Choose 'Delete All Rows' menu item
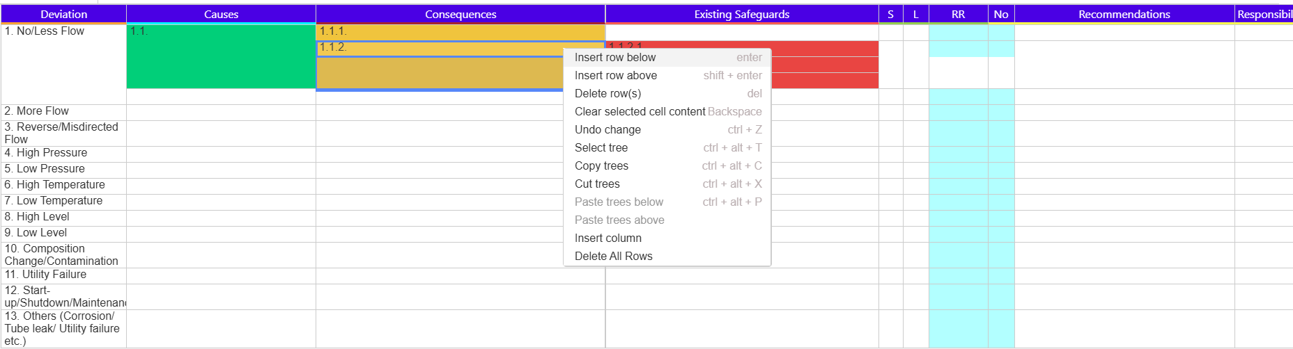Viewport: 1293px width, 349px height. coord(614,257)
